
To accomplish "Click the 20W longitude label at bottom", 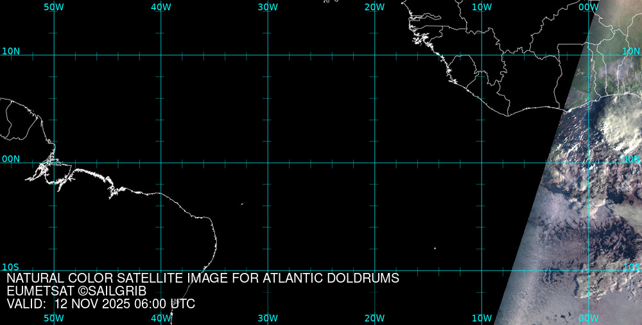I will coord(374,318).
